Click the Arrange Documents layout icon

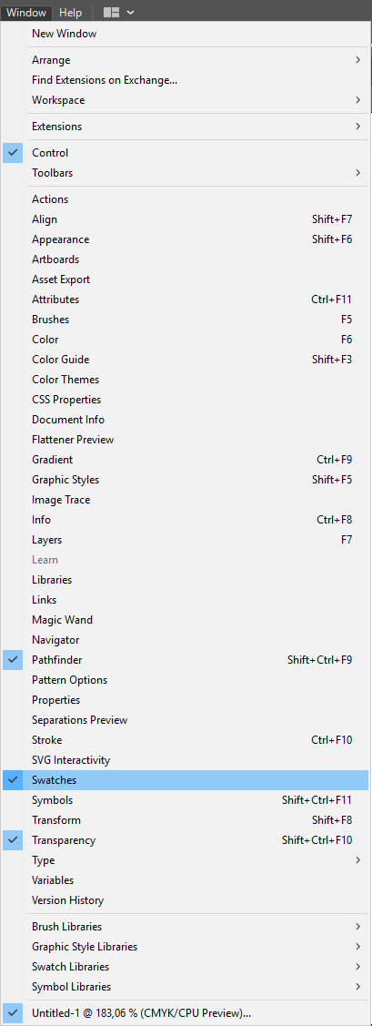pos(111,13)
